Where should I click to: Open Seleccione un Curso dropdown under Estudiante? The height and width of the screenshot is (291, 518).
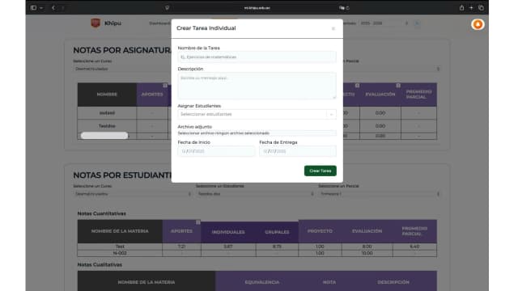coord(132,194)
